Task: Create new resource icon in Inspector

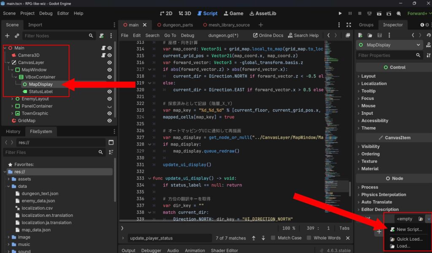Action: coord(360,35)
